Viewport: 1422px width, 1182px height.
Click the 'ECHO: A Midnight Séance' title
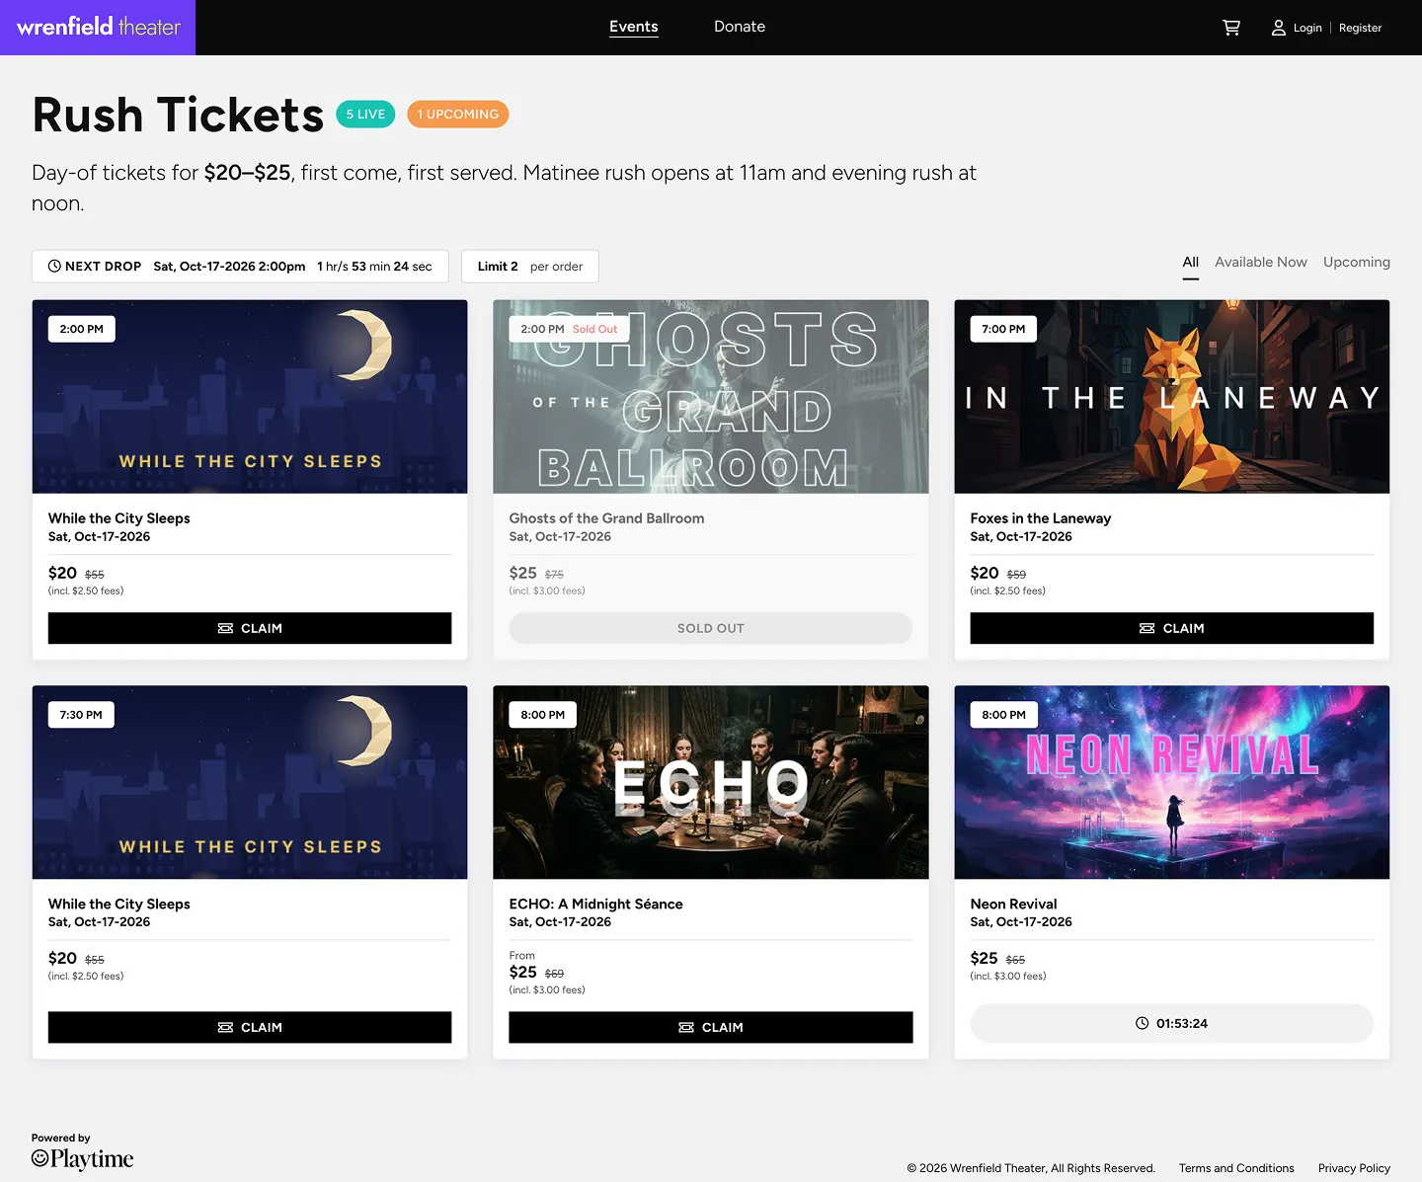[596, 904]
